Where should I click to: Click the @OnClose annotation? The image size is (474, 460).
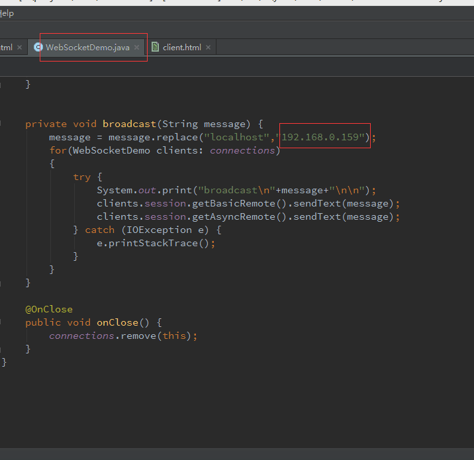pyautogui.click(x=49, y=309)
